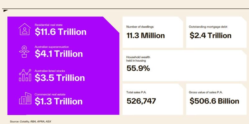Viewport: 249px width, 124px height.
Task: Click the superannuation plant pot icon
Action: tap(24, 51)
